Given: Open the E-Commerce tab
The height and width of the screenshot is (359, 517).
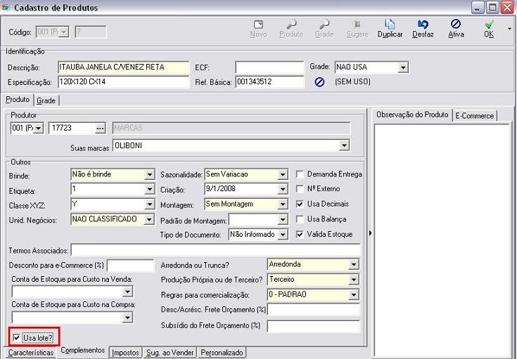Looking at the screenshot, I should coord(475,115).
